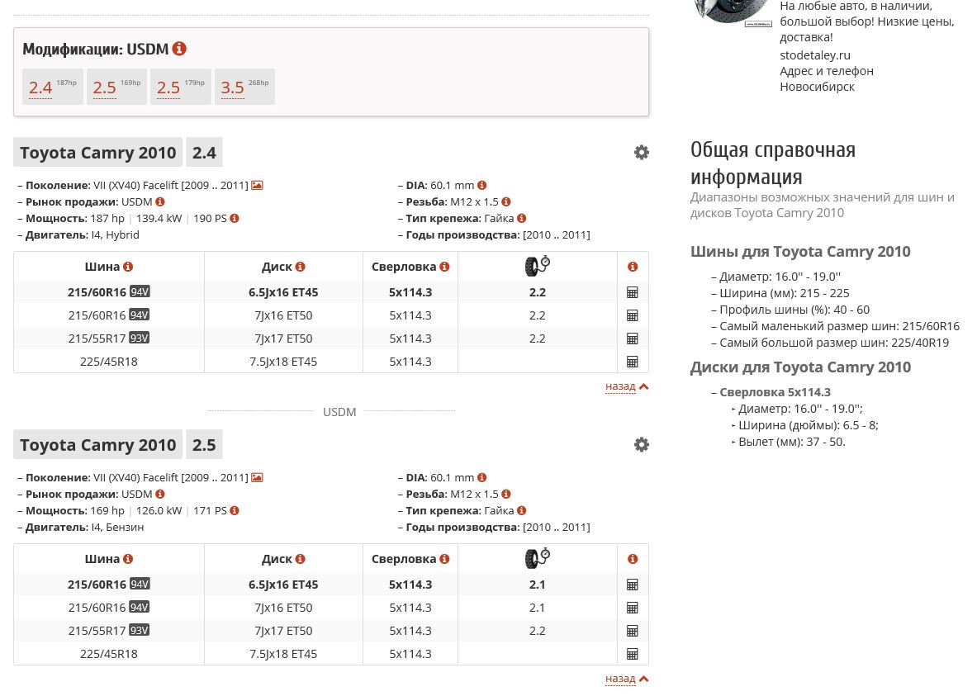Image resolution: width=977 pixels, height=696 pixels.
Task: Click info icon beside DIA in 2.4 section
Action: [481, 185]
